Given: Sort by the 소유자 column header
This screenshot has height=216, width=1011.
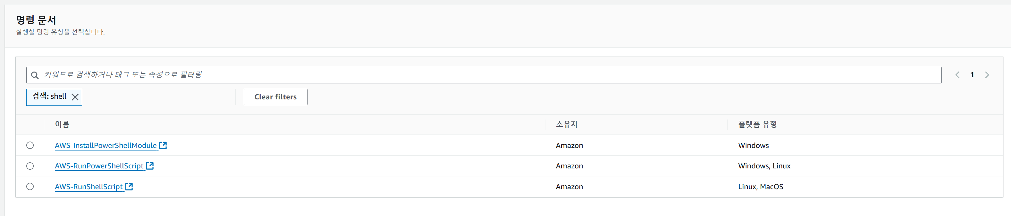Looking at the screenshot, I should (567, 124).
